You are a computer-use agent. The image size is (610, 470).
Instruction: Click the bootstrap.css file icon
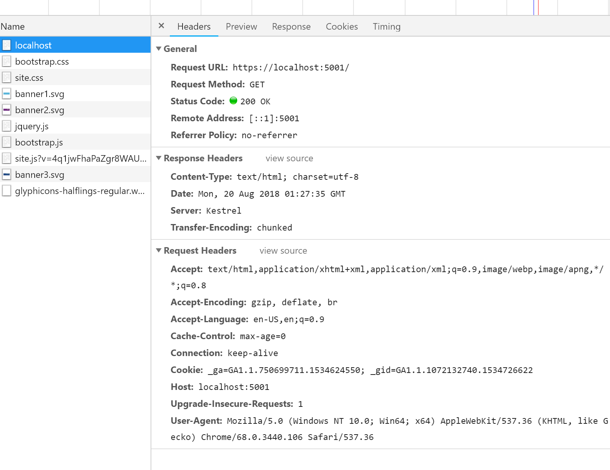point(7,62)
